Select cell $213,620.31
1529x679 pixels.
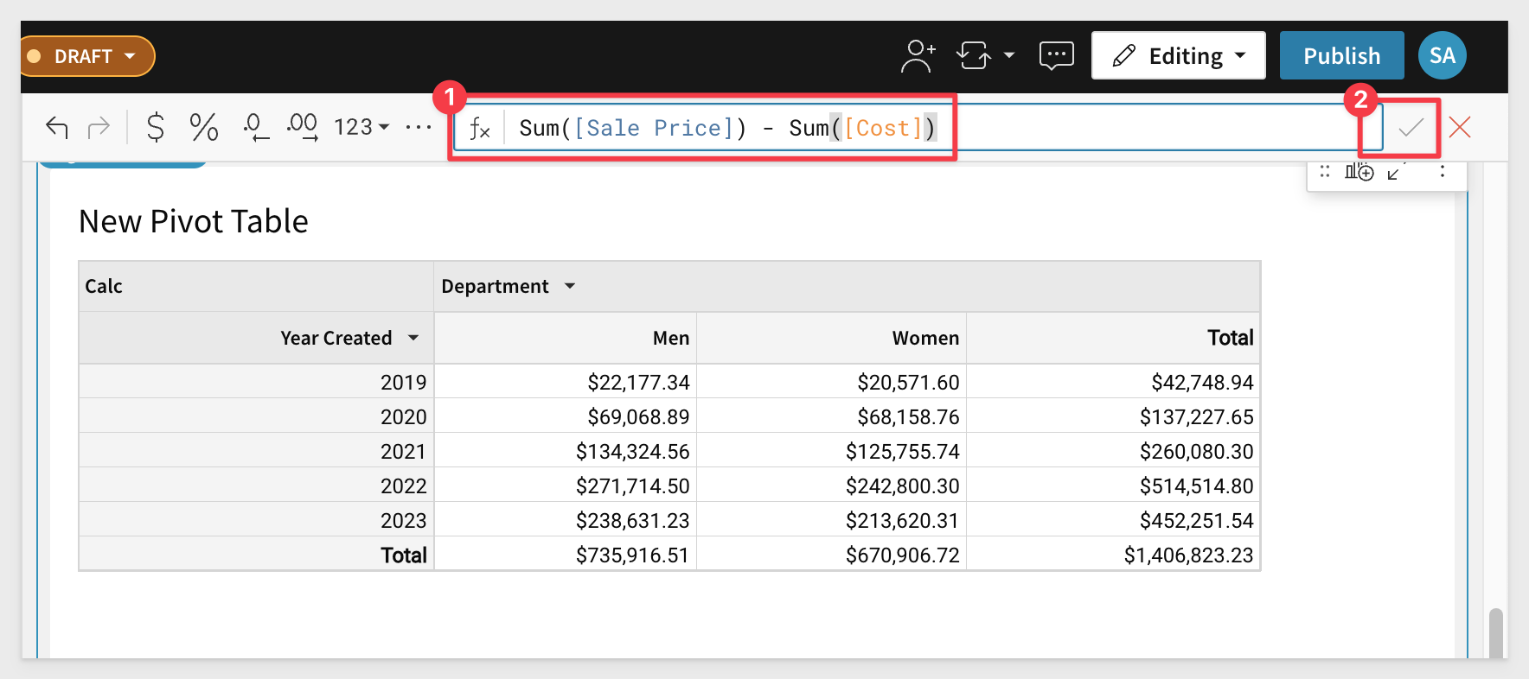(832, 520)
